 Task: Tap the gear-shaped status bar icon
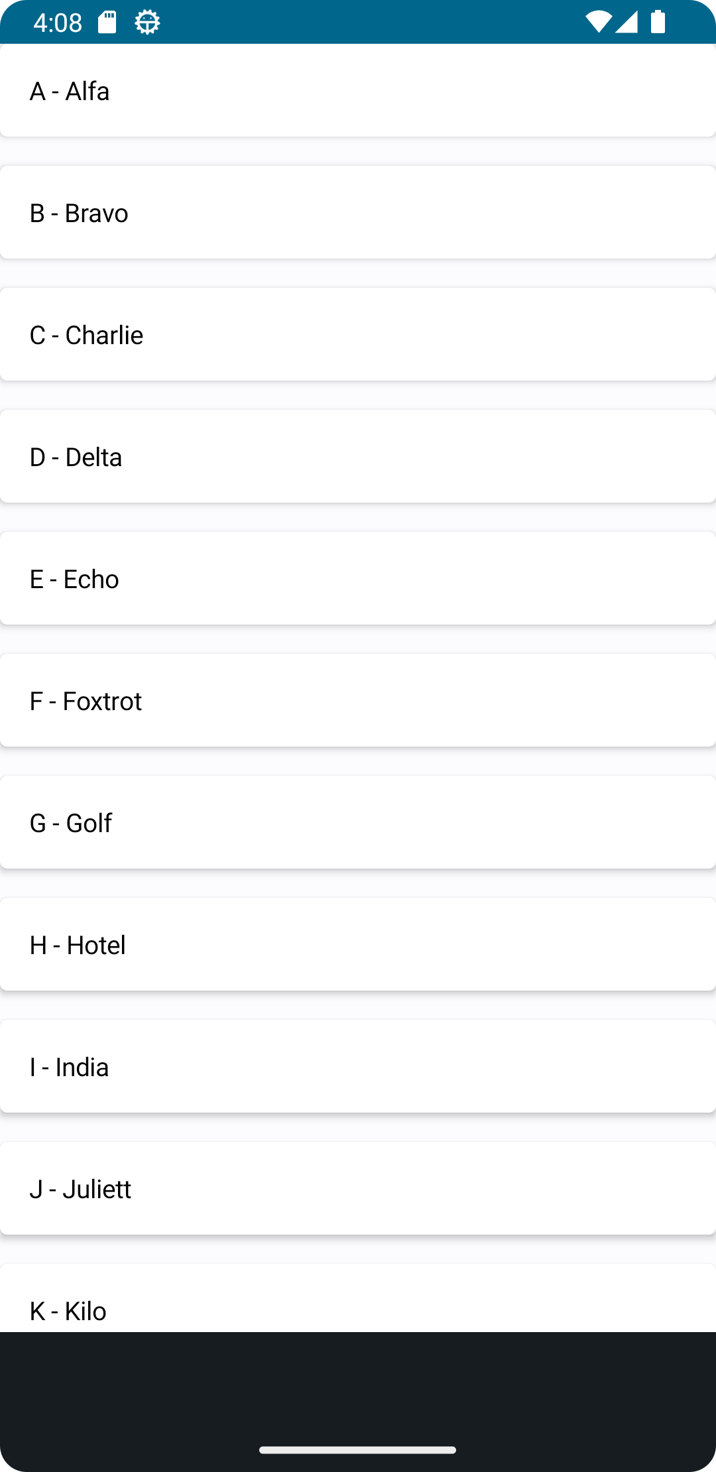147,23
